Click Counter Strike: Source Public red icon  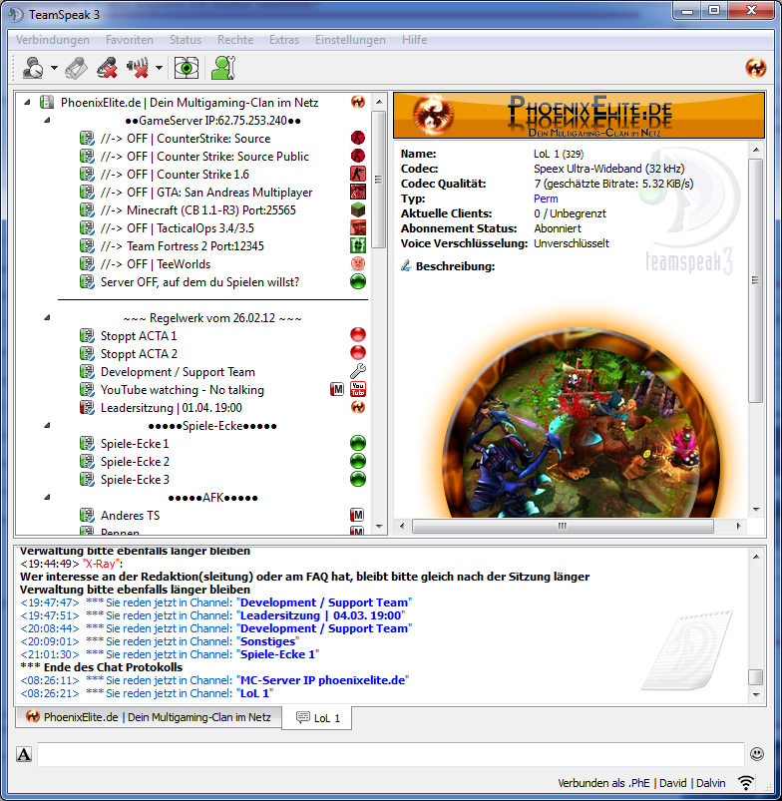pyautogui.click(x=358, y=156)
